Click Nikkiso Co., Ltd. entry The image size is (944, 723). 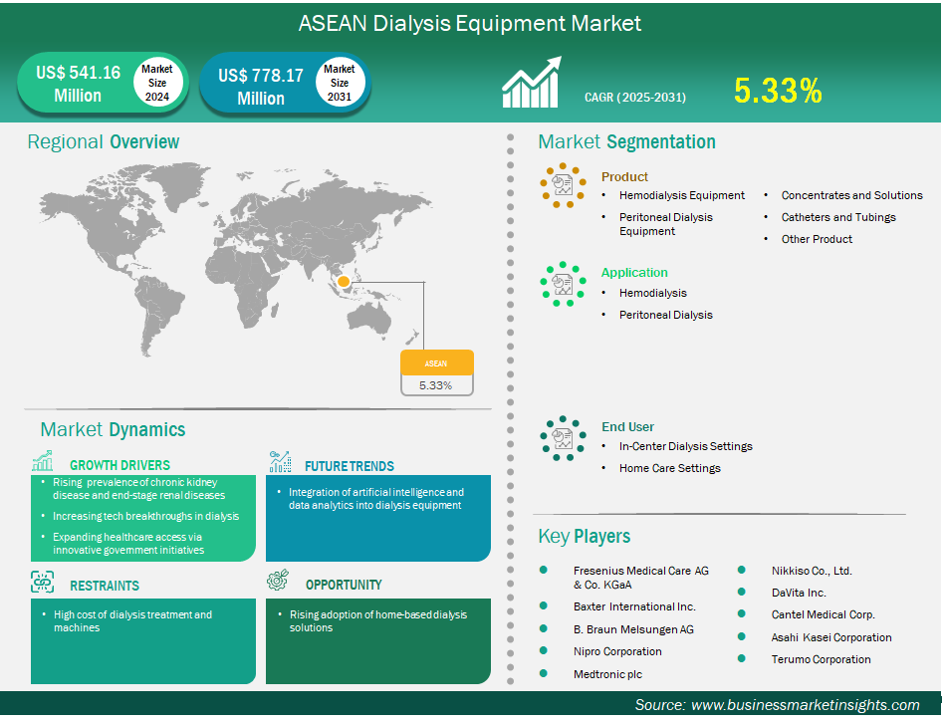[x=812, y=571]
